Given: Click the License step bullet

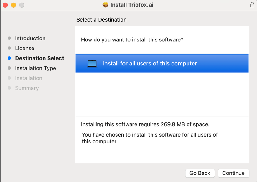Looking at the screenshot, I should click(9, 48).
